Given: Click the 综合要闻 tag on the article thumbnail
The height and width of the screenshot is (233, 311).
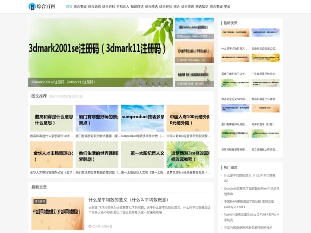Looking at the screenshot, I should pos(40,202).
